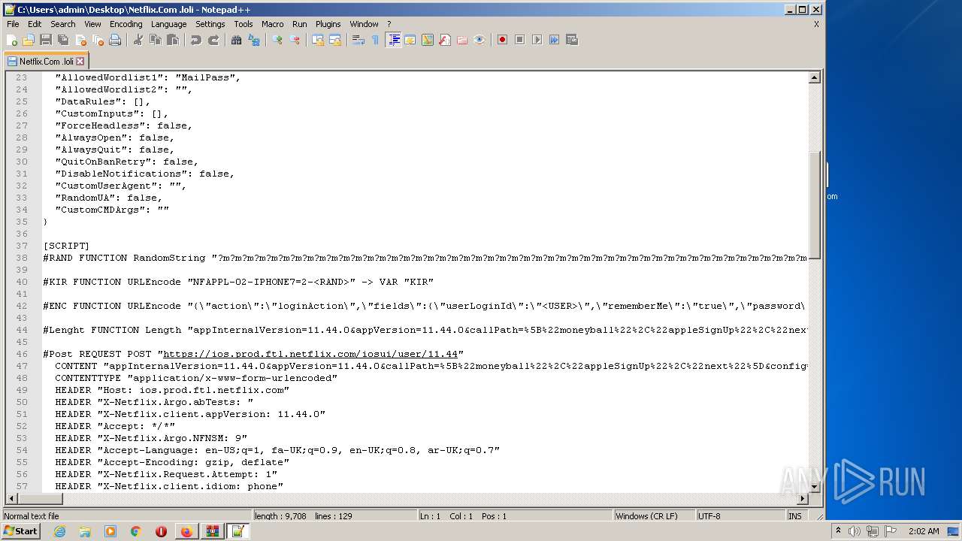
Task: Open the Replace dialog toolbar icon
Action: tap(253, 40)
